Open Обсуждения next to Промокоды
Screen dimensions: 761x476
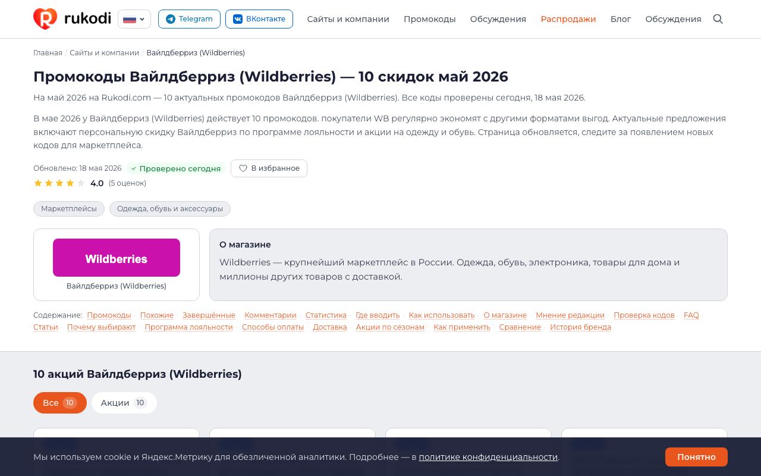(498, 19)
